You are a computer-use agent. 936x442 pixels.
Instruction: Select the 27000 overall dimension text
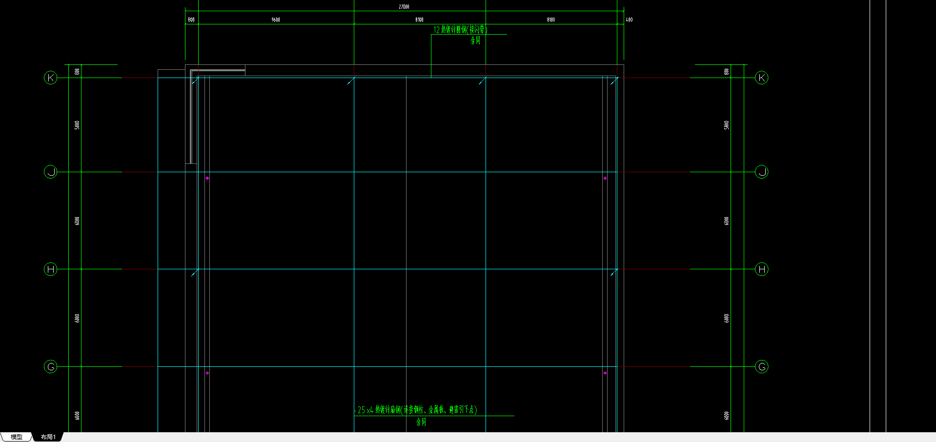404,7
